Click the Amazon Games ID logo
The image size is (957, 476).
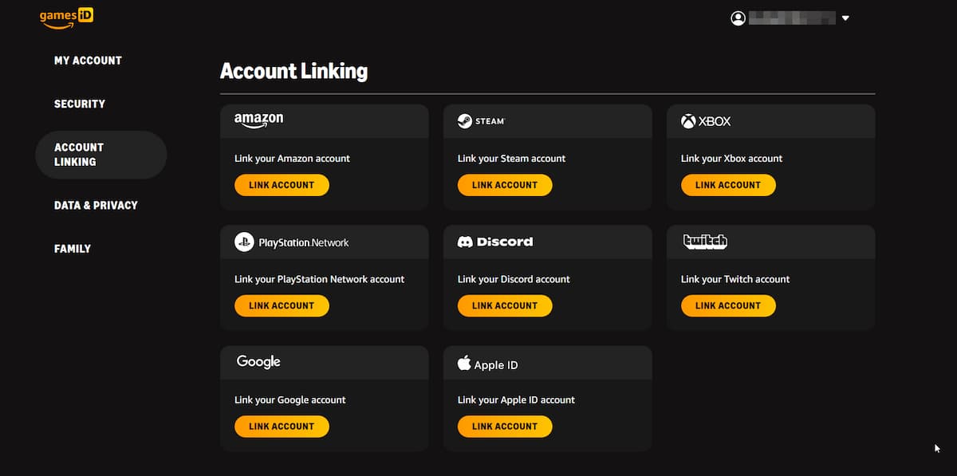pyautogui.click(x=66, y=18)
